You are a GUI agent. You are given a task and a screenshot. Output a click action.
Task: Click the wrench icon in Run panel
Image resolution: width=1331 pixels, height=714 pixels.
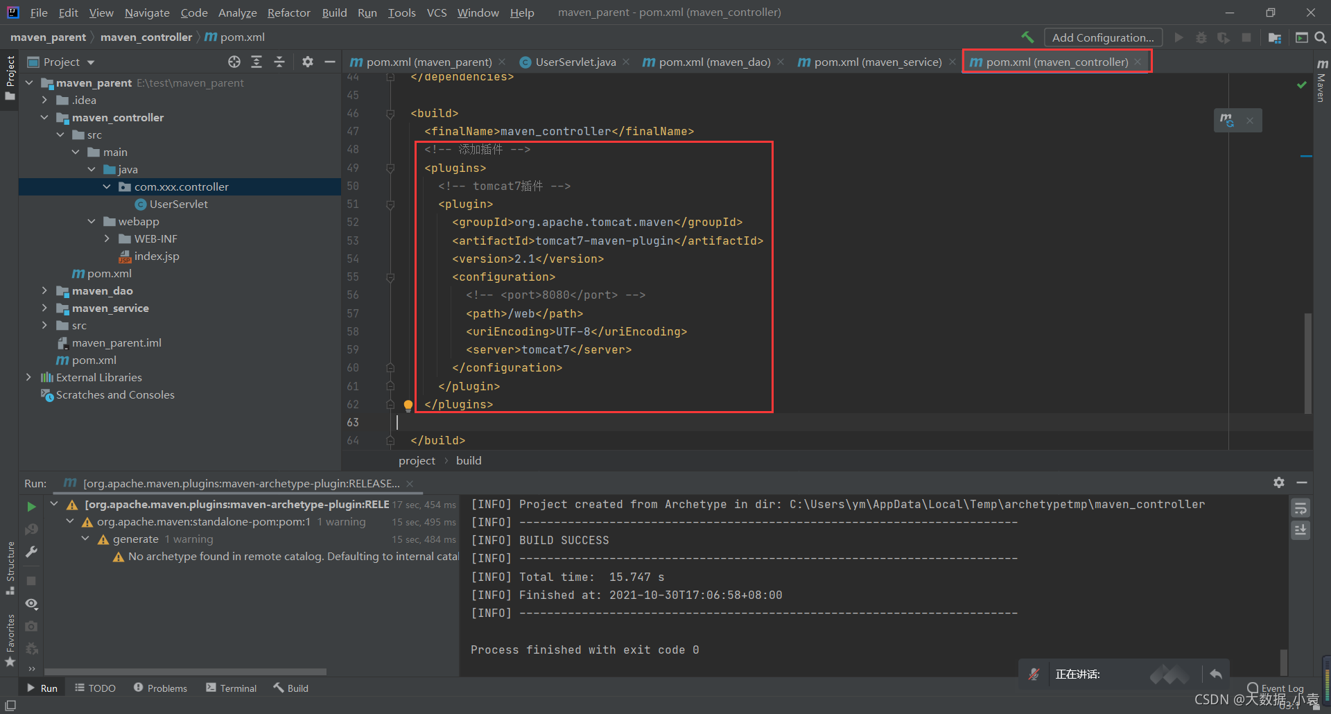click(31, 552)
